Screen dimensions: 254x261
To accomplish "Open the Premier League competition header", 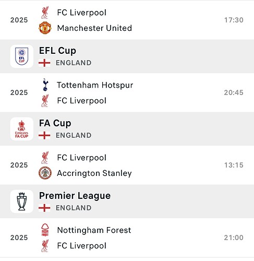I will coord(127,201).
